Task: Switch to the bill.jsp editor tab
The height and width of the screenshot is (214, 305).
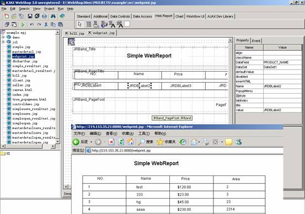Action: 77,33
